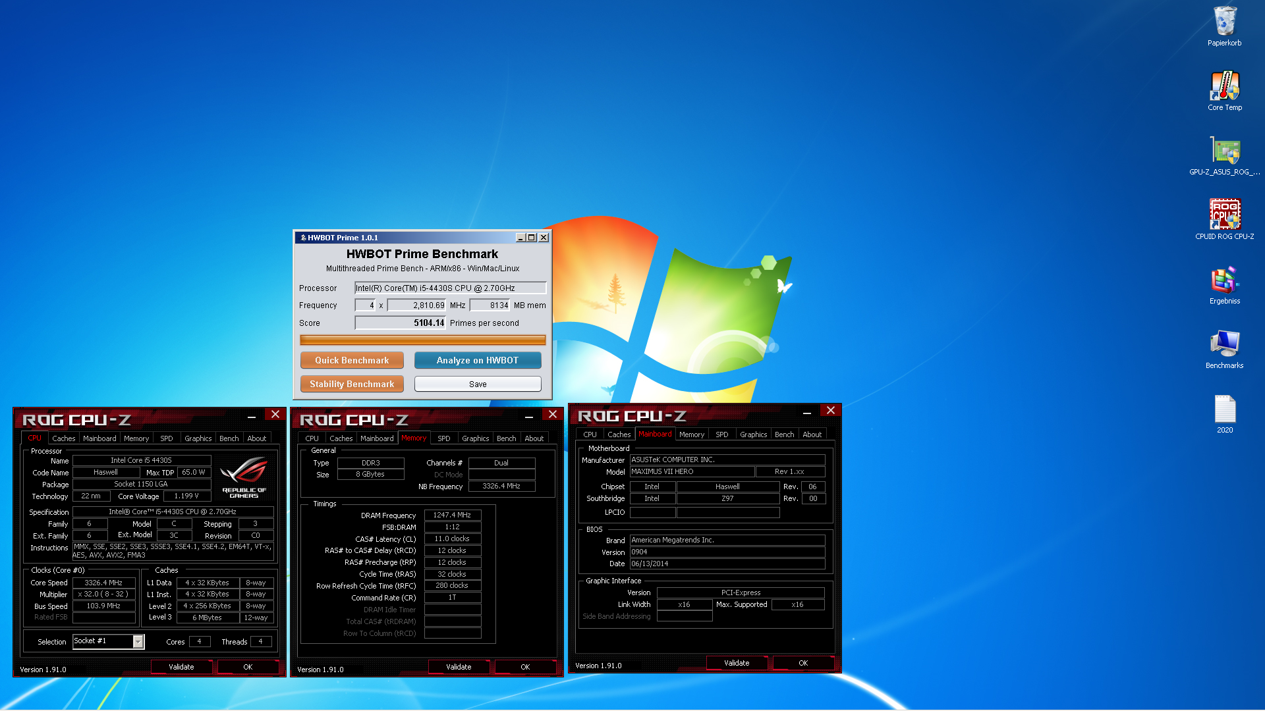Switch to SPD tab in left CPU-Z window

pyautogui.click(x=167, y=438)
